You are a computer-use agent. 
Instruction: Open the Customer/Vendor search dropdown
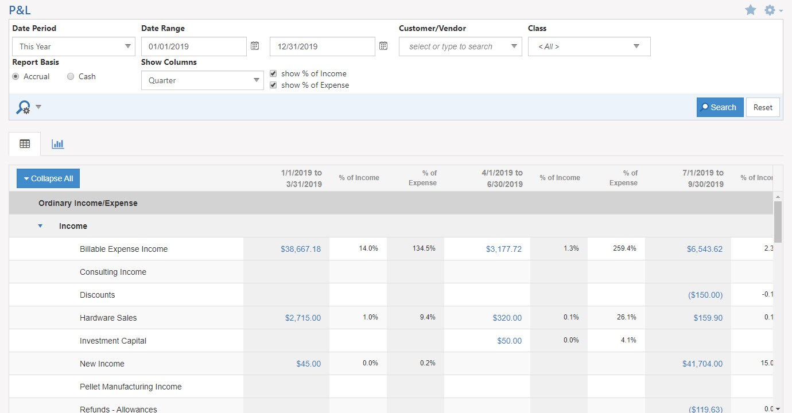[460, 46]
